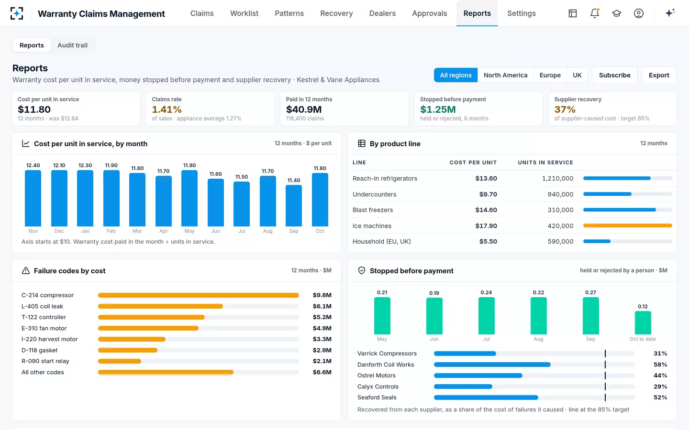Launch the AI sparkle assistant icon
The width and height of the screenshot is (689, 430).
tap(670, 13)
